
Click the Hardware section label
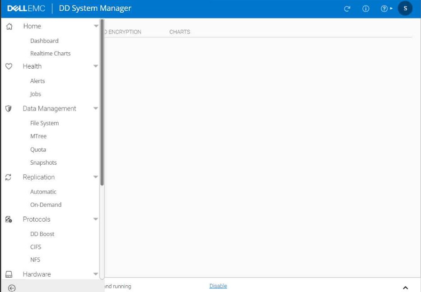tap(37, 274)
